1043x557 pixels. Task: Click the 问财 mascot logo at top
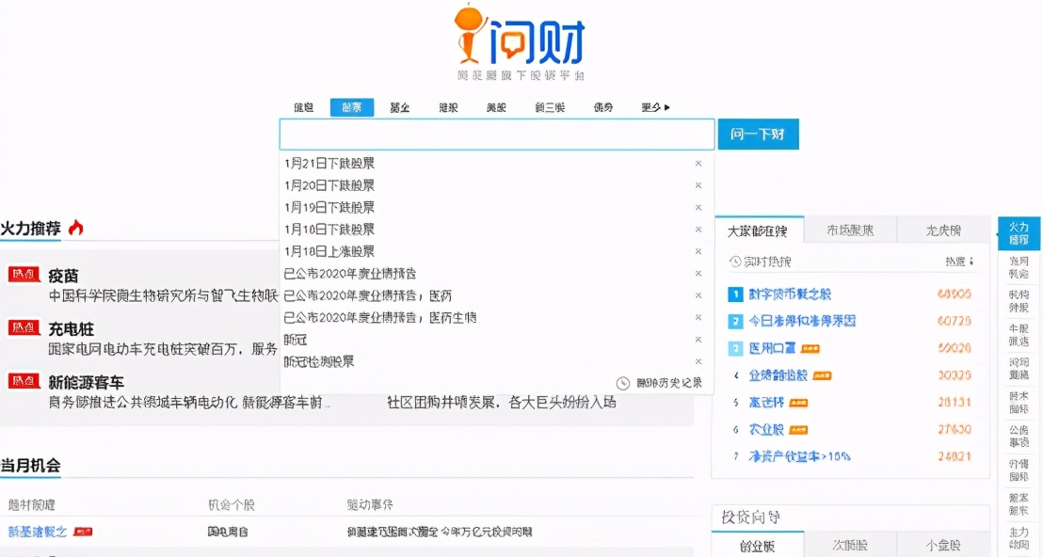point(466,33)
